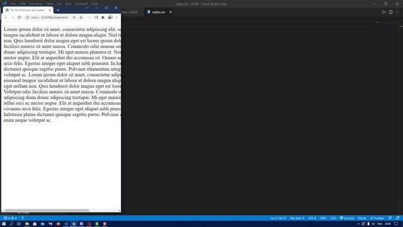
Task: Close the styles.css tab in VS Code
Action: 171,12
